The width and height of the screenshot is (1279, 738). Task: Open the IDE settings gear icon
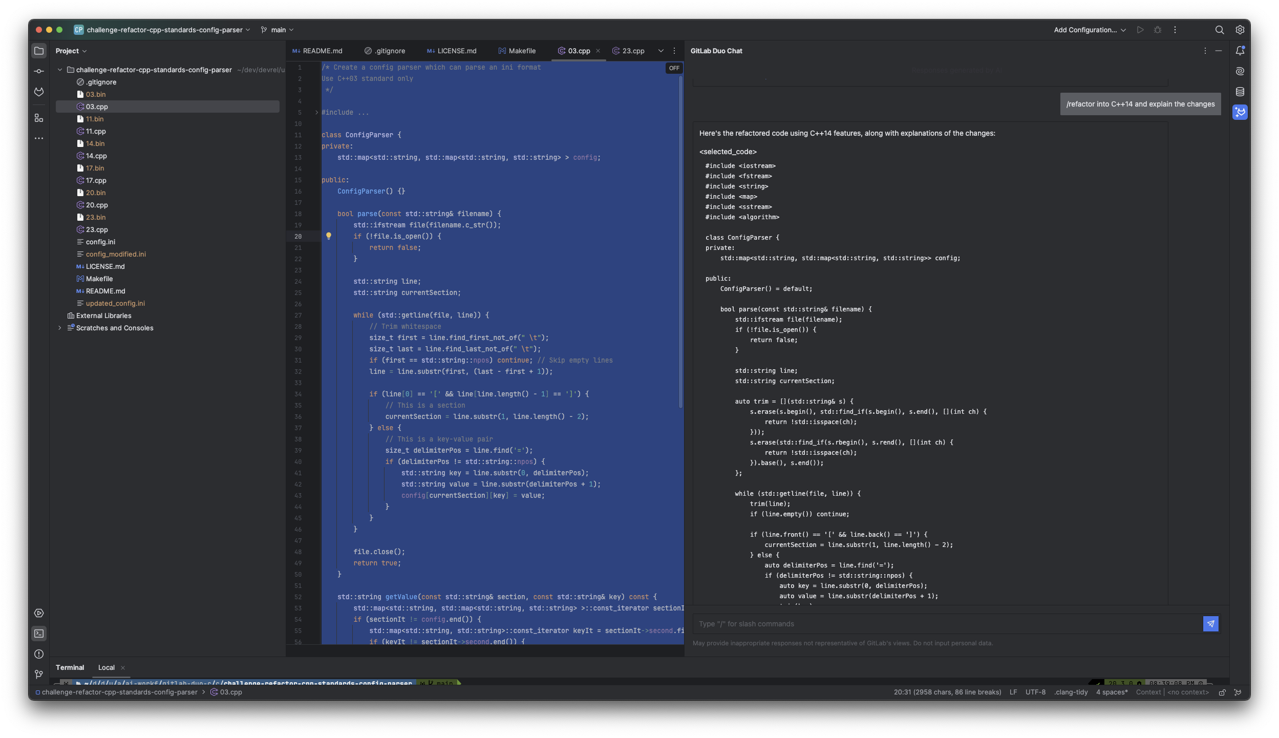1240,30
